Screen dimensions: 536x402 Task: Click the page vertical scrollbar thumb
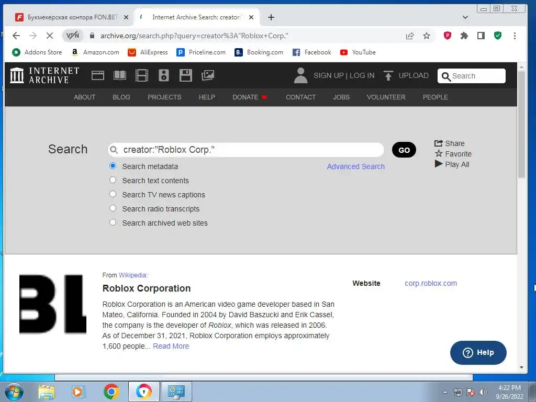521,125
